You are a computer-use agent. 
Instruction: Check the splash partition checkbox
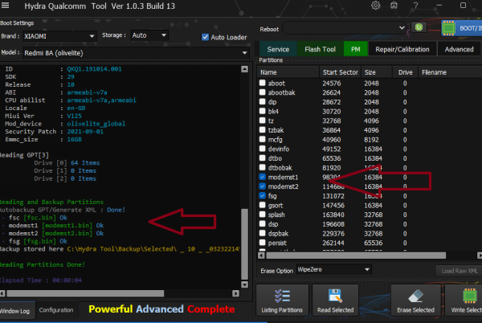(262, 215)
